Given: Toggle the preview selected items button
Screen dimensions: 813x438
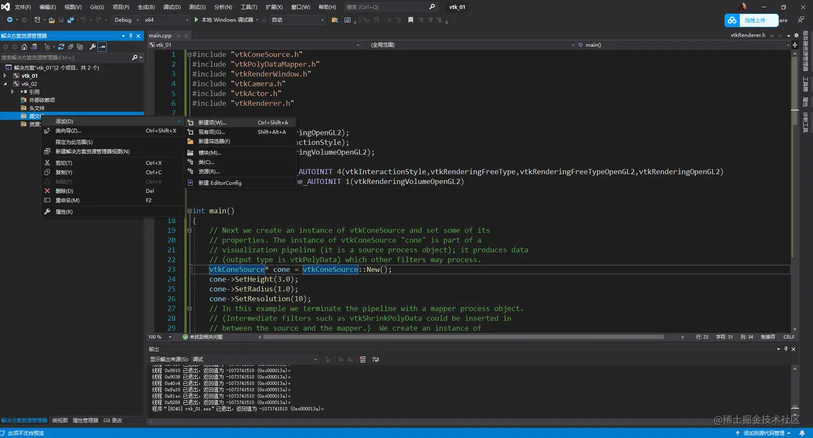Looking at the screenshot, I should tap(103, 47).
